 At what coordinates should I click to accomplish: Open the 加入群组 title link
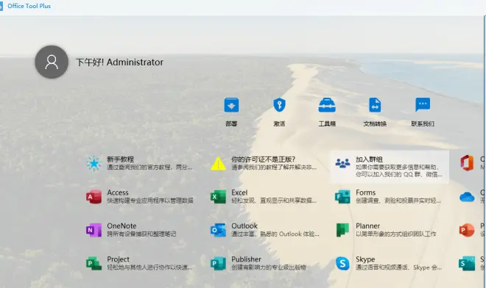pyautogui.click(x=369, y=159)
